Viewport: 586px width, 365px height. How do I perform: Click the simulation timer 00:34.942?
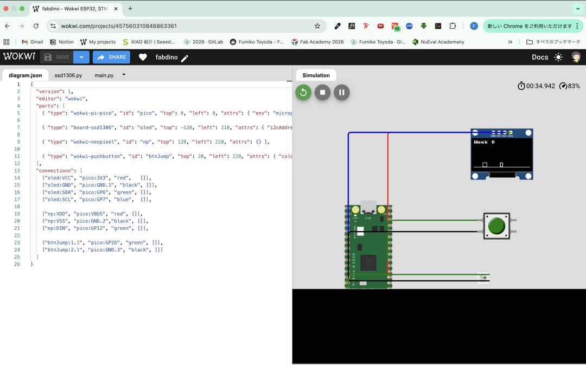[x=536, y=86]
